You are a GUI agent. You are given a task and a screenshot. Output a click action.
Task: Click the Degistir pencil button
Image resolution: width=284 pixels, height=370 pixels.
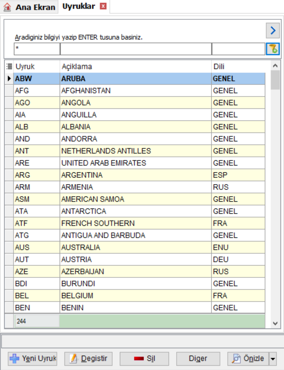coord(88,358)
